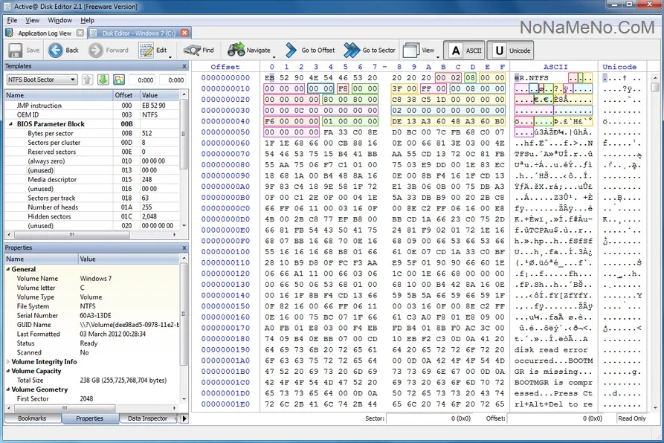Click the Navigate toolbar icon

pyautogui.click(x=236, y=50)
